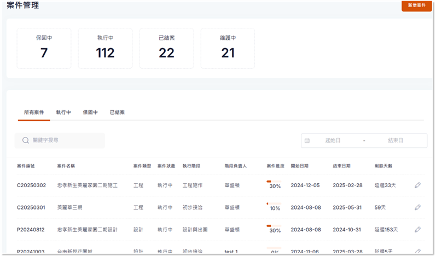Click edit pencil icon for case P20240812

417,230
